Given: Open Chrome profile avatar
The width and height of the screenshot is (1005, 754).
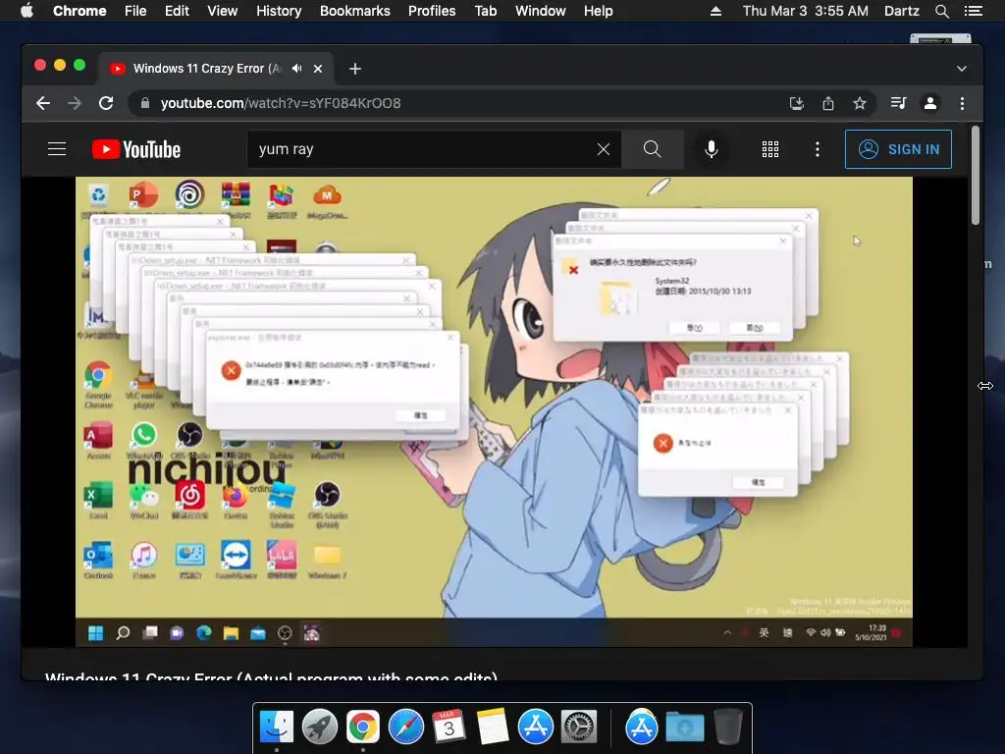Looking at the screenshot, I should [930, 103].
